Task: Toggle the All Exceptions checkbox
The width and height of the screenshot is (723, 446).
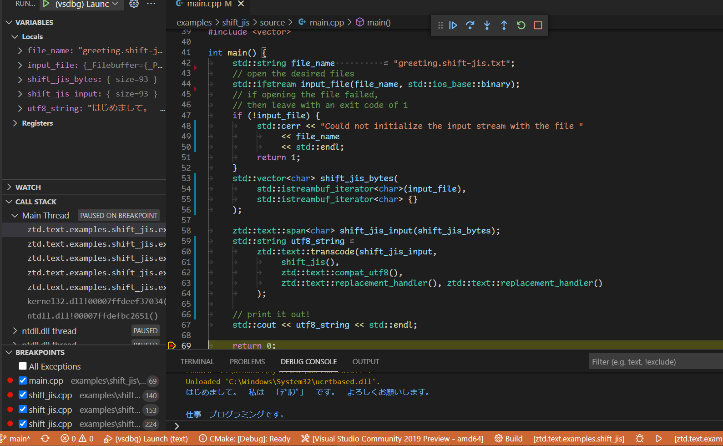Action: pos(23,366)
